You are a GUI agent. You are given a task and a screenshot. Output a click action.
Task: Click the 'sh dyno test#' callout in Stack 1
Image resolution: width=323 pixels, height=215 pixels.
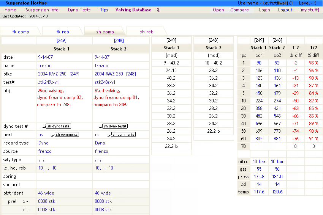[x=59, y=126]
